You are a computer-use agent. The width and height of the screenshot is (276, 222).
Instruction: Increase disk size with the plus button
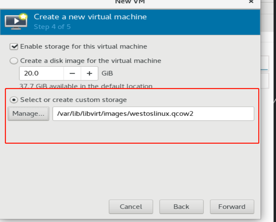click(89, 73)
